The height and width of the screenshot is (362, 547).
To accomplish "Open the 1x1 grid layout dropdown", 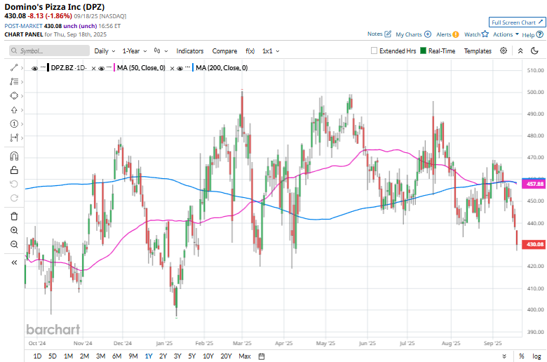I will tap(271, 51).
